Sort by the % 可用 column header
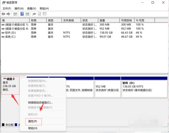The image size is (169, 133). (x=145, y=21)
